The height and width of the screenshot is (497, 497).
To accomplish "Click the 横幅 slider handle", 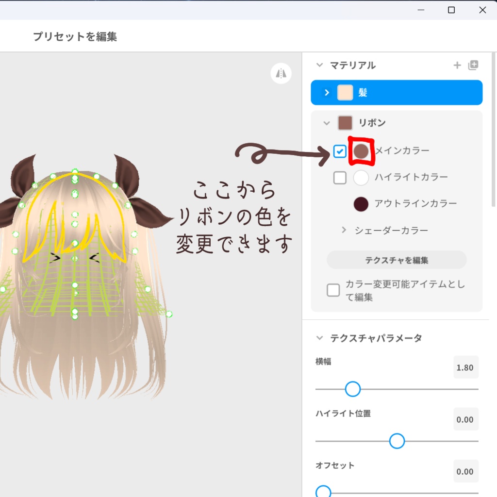I will pos(352,389).
